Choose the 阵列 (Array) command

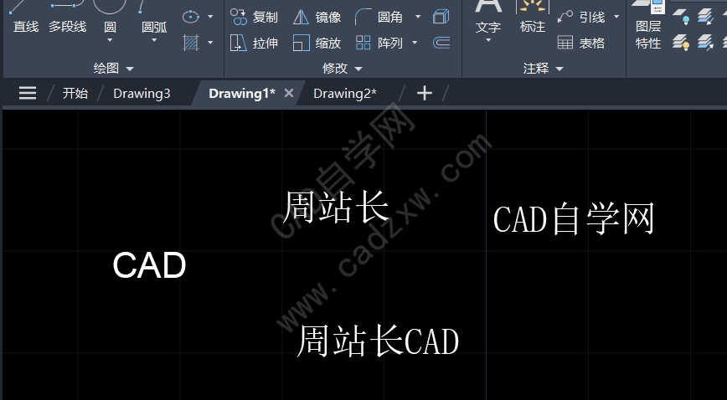click(379, 44)
